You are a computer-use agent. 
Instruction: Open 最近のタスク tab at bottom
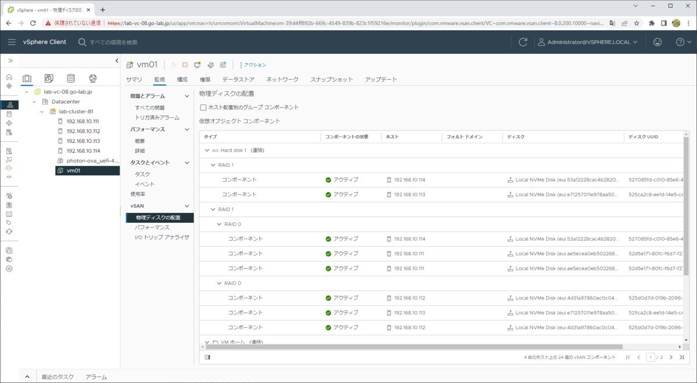click(58, 377)
